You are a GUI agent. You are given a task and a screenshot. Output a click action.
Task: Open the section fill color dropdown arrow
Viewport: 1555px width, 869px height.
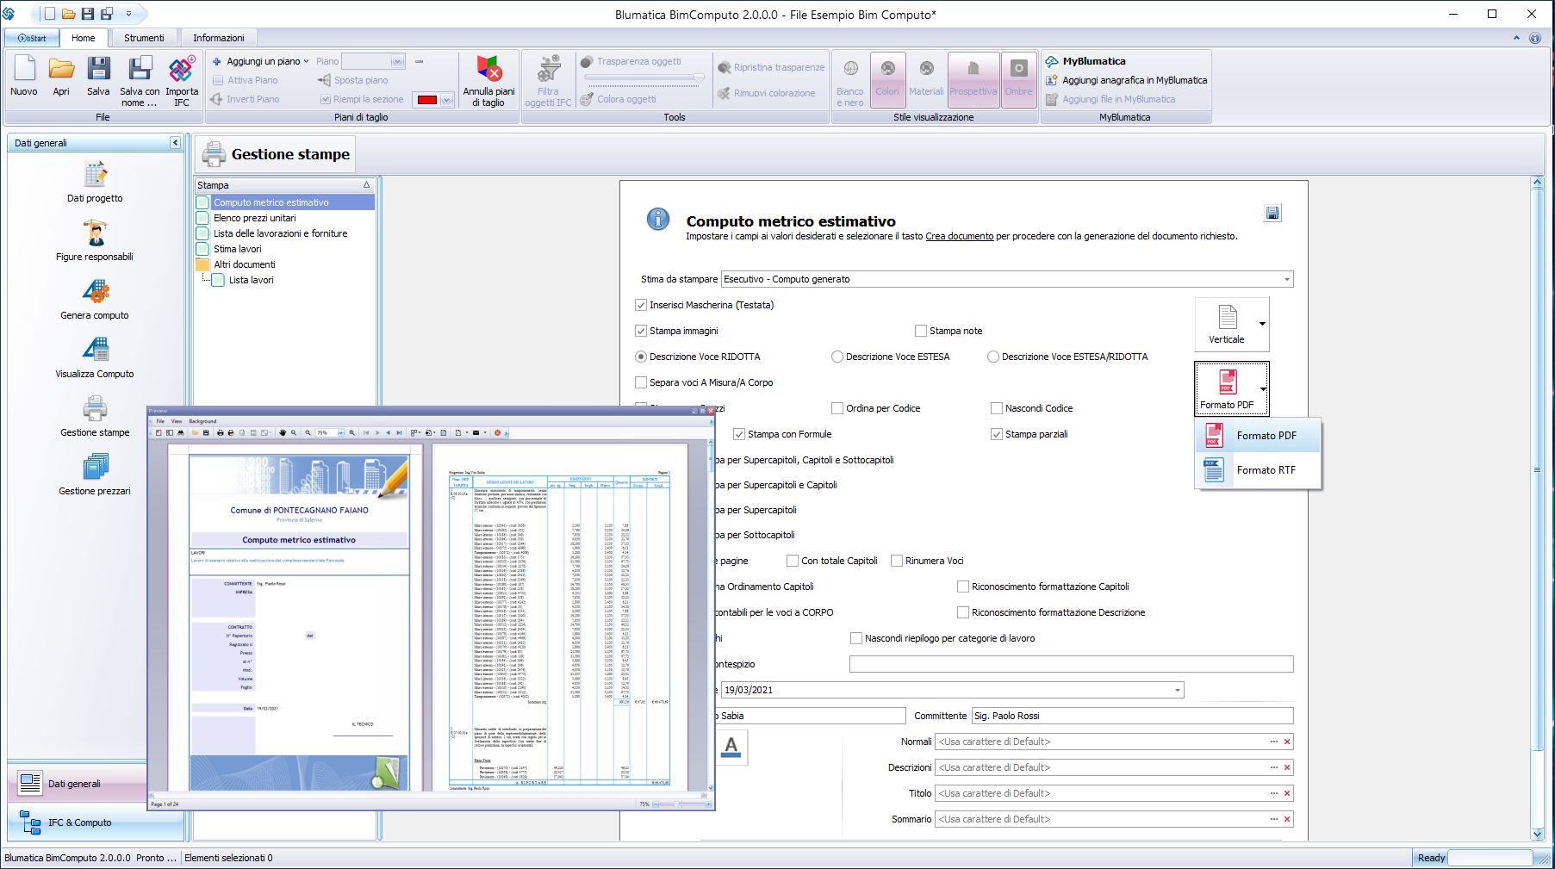446,100
